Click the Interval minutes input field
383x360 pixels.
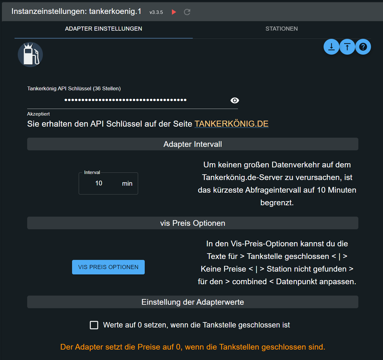pos(108,183)
